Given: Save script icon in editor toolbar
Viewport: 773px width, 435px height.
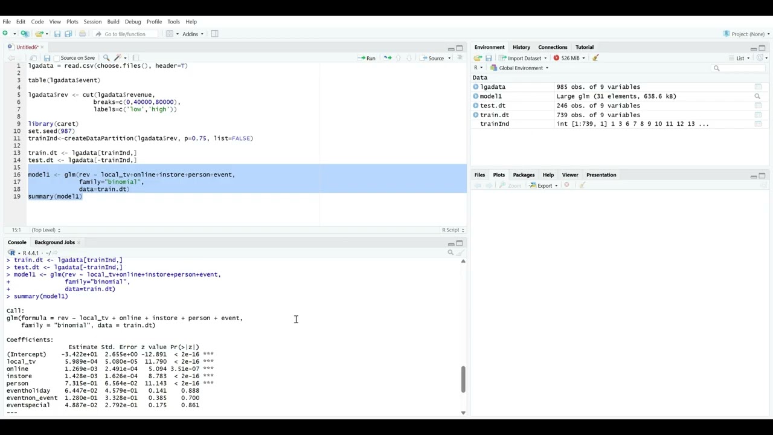Looking at the screenshot, I should [47, 58].
